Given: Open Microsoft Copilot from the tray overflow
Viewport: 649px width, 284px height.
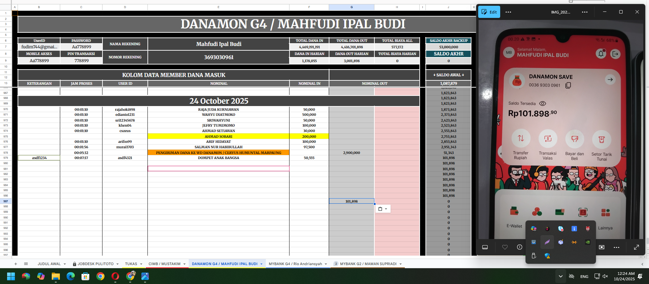Looking at the screenshot, I should pos(534,229).
